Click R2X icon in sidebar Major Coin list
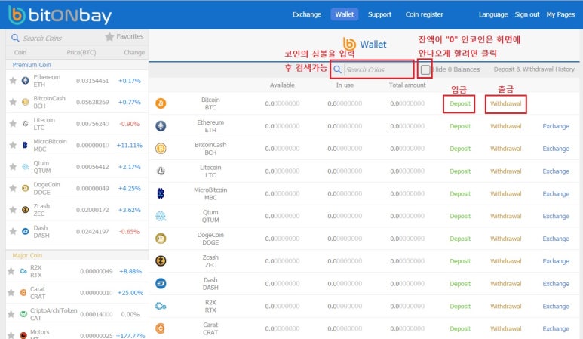 tap(23, 271)
